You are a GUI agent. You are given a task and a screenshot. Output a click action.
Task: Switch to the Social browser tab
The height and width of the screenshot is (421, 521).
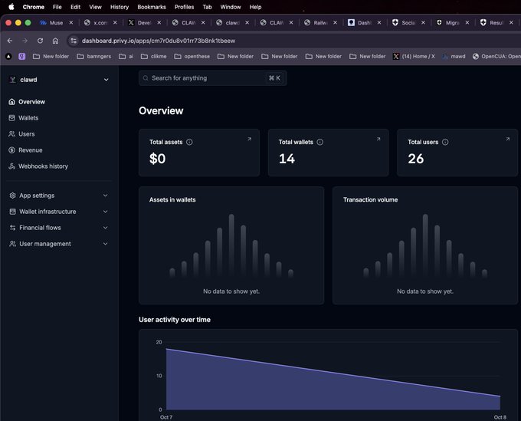point(405,22)
